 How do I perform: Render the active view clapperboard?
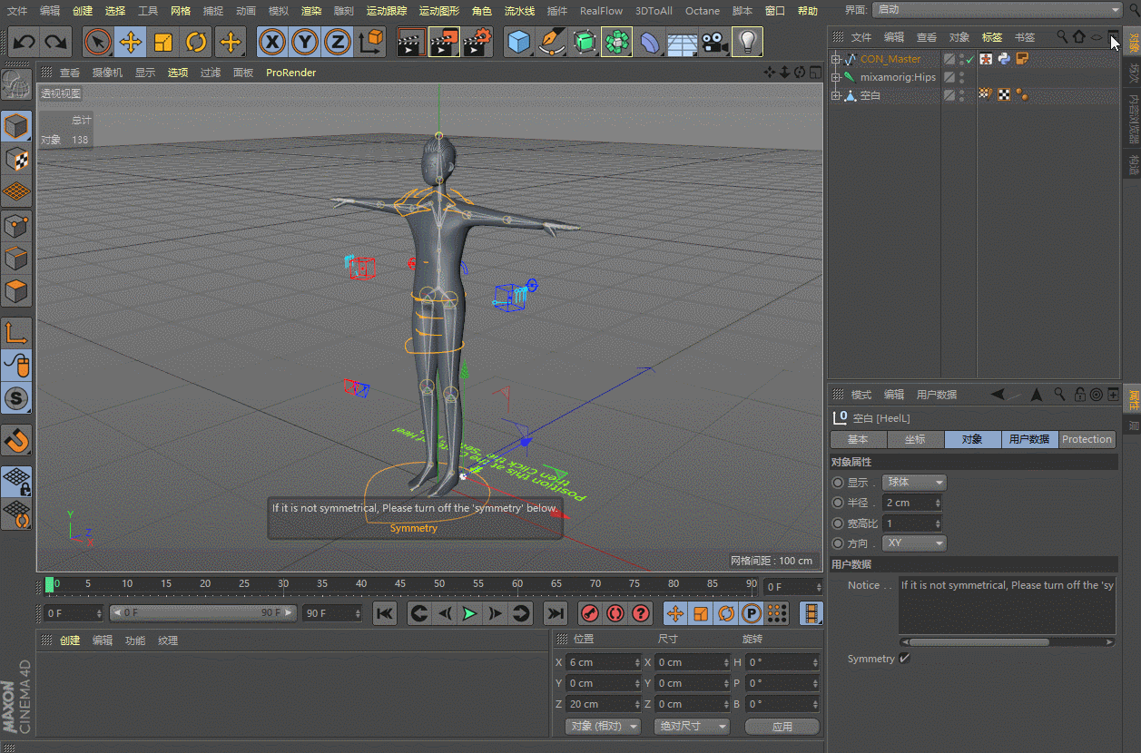coord(412,42)
